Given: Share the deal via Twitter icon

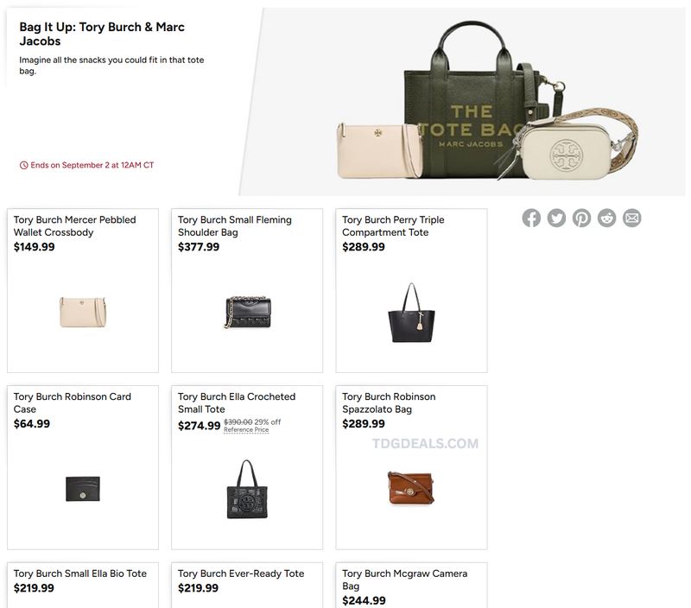Looking at the screenshot, I should (x=556, y=218).
